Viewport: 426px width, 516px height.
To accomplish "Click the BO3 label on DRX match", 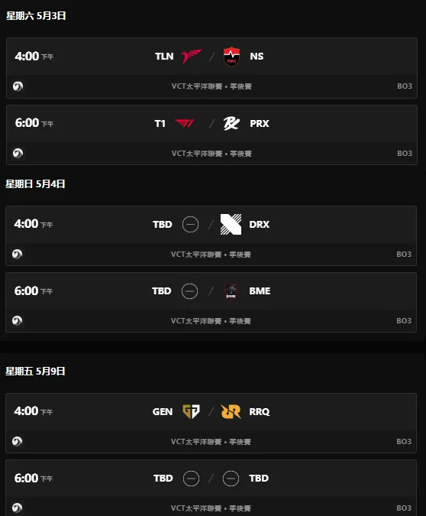I will click(404, 255).
